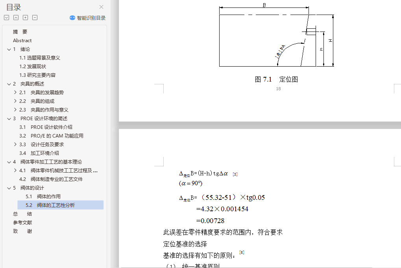Navigate to 2.3 夹具的作用与意义
The width and height of the screenshot is (401, 268).
pos(44,110)
